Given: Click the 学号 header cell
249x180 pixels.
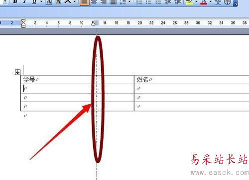Looking at the screenshot, I should point(77,79).
